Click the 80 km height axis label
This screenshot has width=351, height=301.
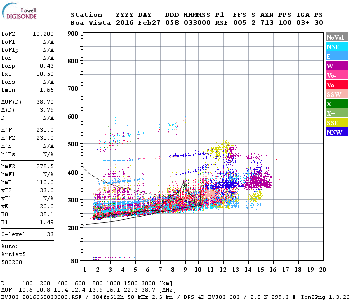[x=75, y=261]
